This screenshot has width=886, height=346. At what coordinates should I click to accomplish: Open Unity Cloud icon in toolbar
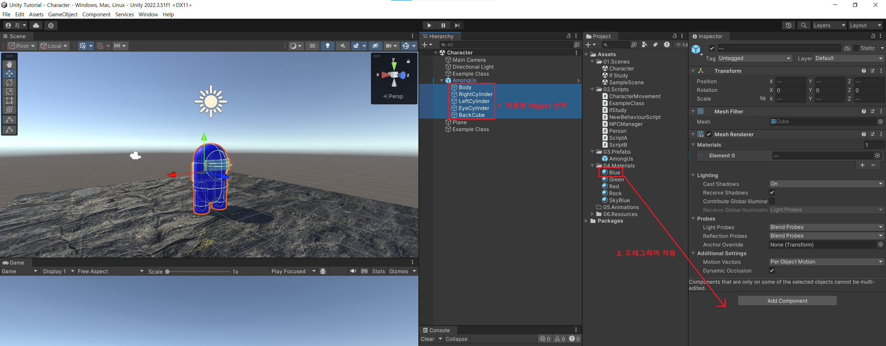click(x=36, y=25)
